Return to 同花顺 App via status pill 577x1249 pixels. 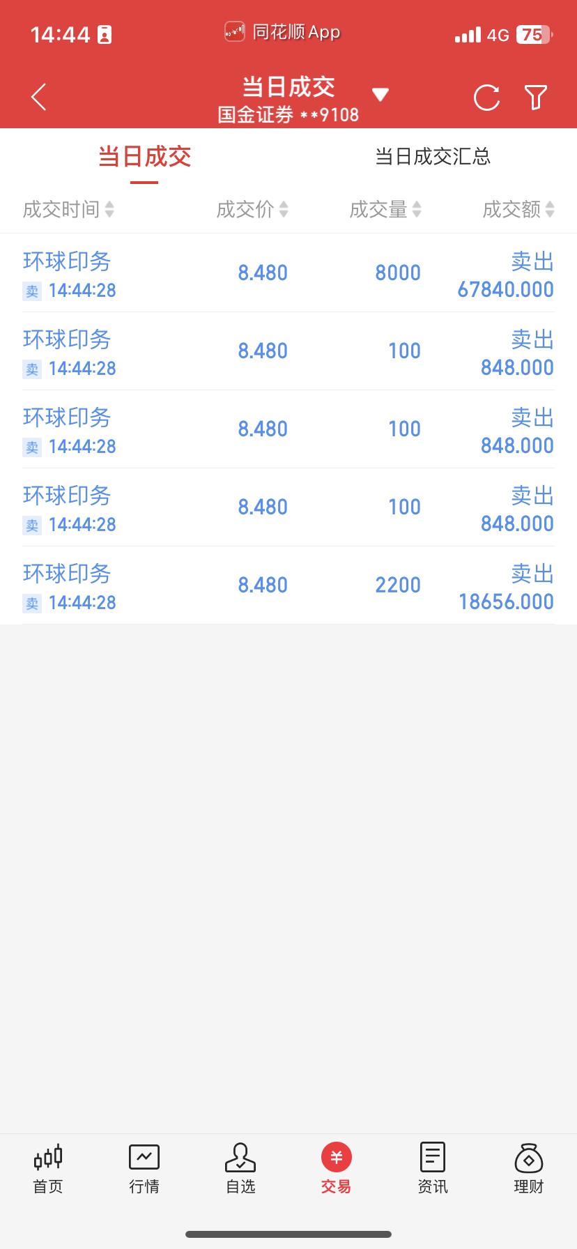[282, 32]
